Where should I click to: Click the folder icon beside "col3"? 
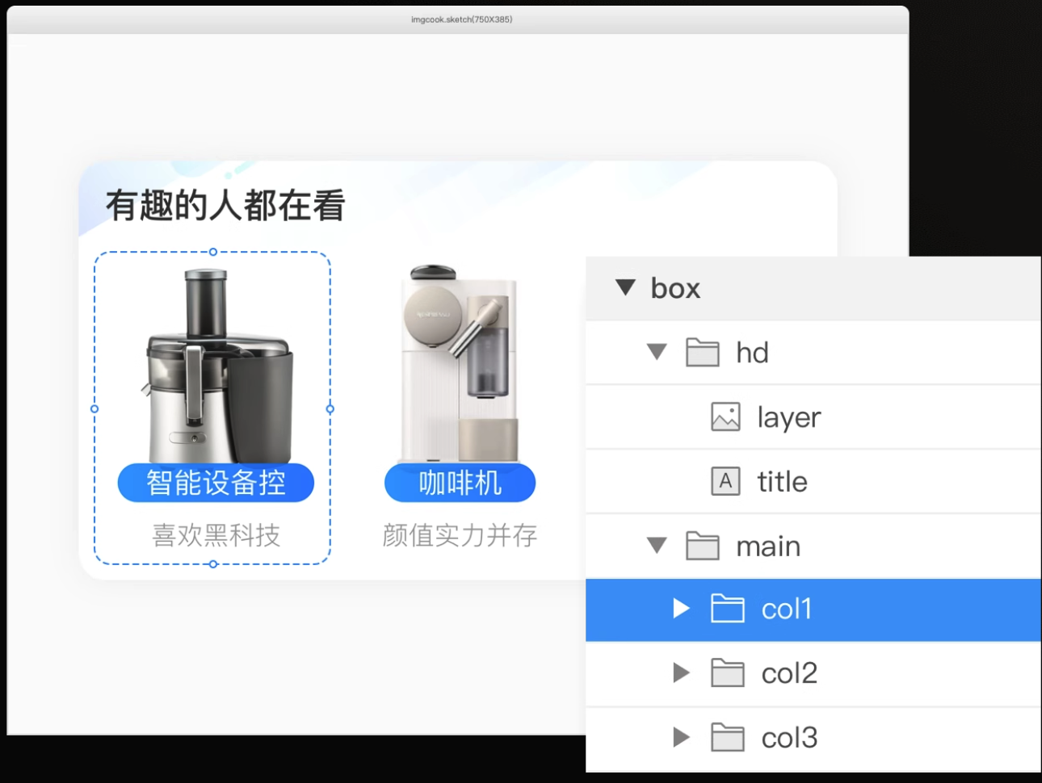tap(727, 737)
